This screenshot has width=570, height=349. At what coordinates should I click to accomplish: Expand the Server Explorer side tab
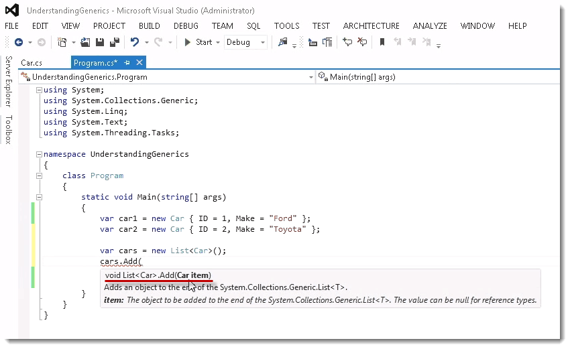pos(9,82)
